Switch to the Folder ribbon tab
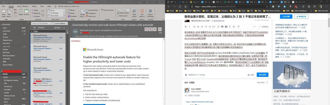Screen dimensions: 330x105 [x=34, y=6]
